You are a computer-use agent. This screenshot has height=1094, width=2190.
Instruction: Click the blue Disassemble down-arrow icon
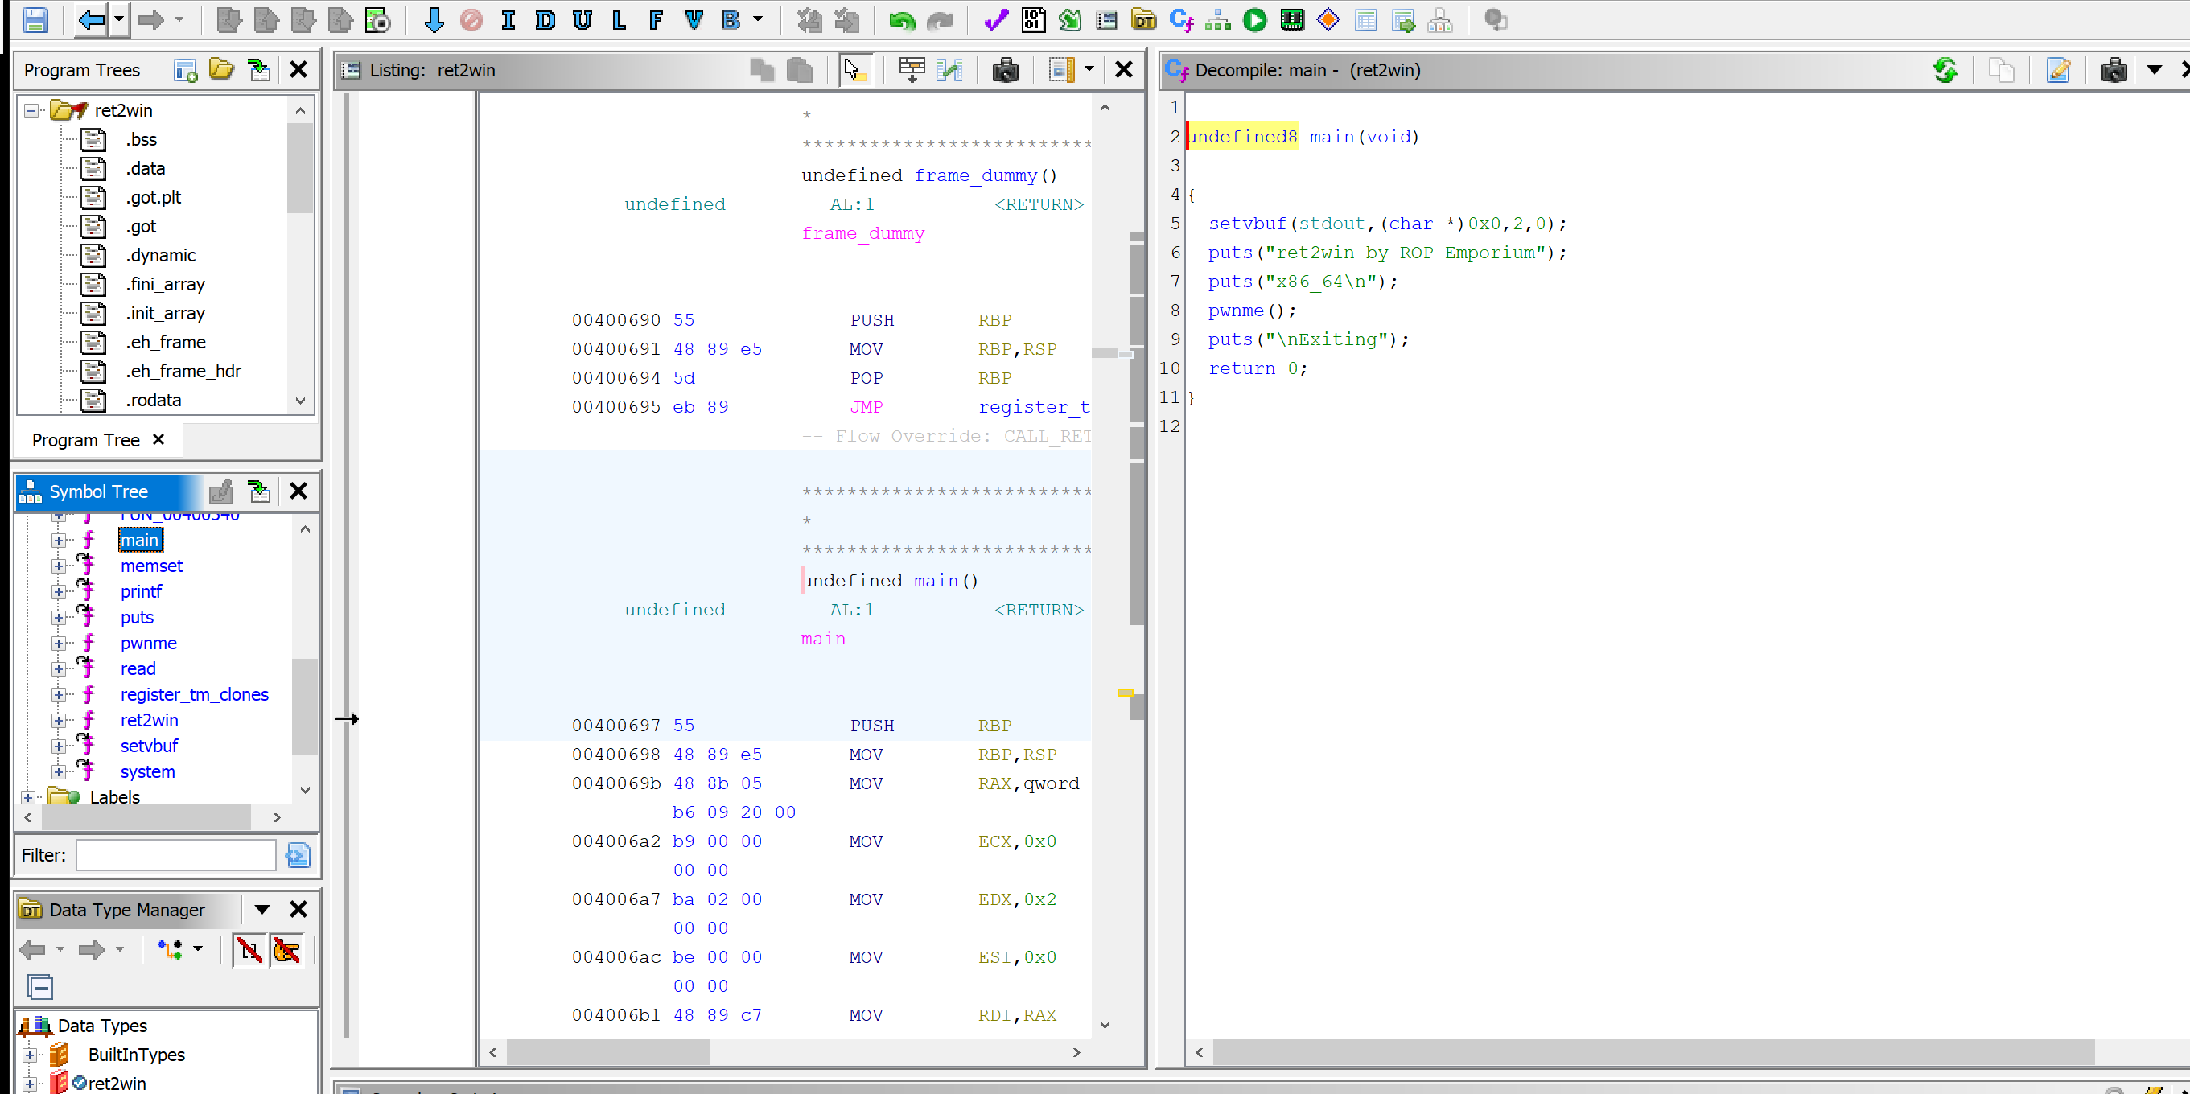click(434, 19)
